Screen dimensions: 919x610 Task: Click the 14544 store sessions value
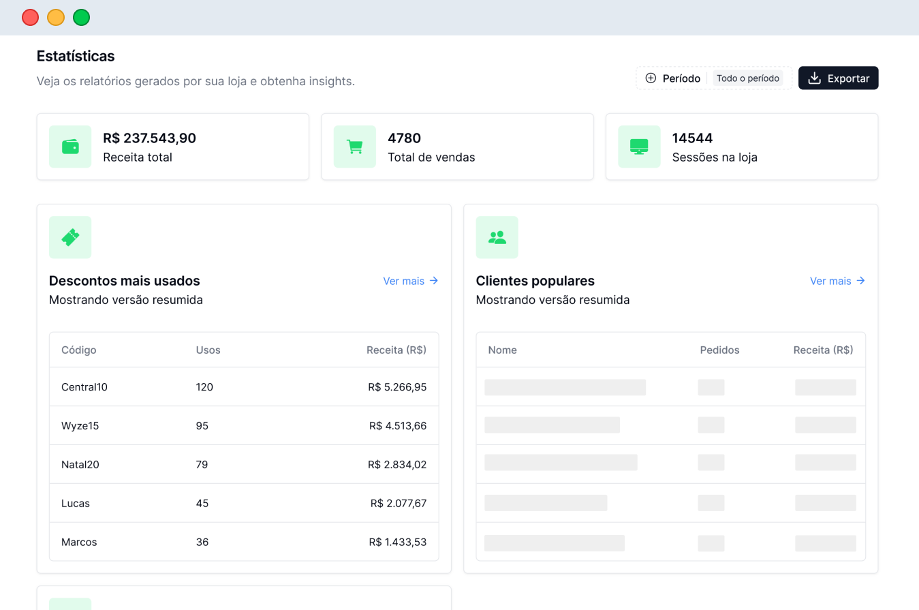click(x=692, y=138)
